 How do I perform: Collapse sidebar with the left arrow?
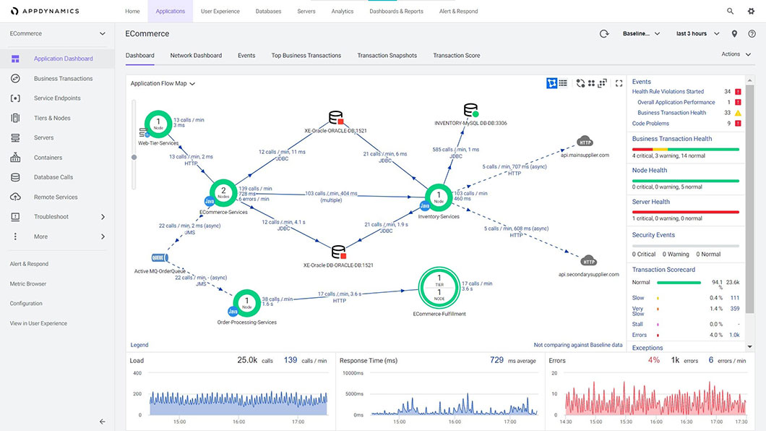click(x=102, y=422)
